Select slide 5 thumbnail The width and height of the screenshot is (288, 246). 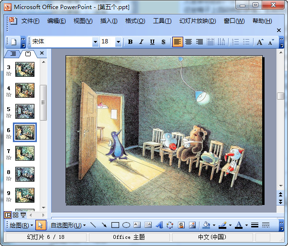click(25, 111)
